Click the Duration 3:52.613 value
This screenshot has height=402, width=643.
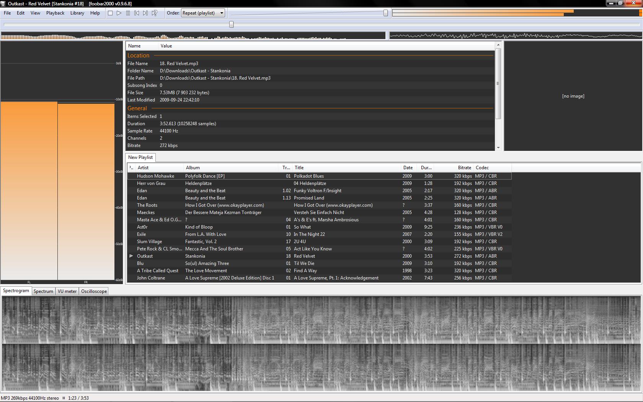pyautogui.click(x=188, y=124)
